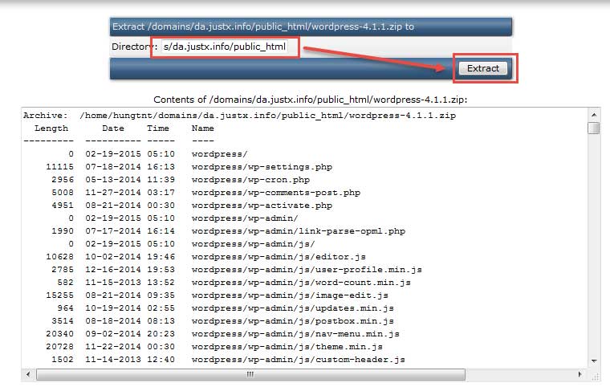The height and width of the screenshot is (387, 610).
Task: Click the theme.min.js entry
Action: coord(287,347)
